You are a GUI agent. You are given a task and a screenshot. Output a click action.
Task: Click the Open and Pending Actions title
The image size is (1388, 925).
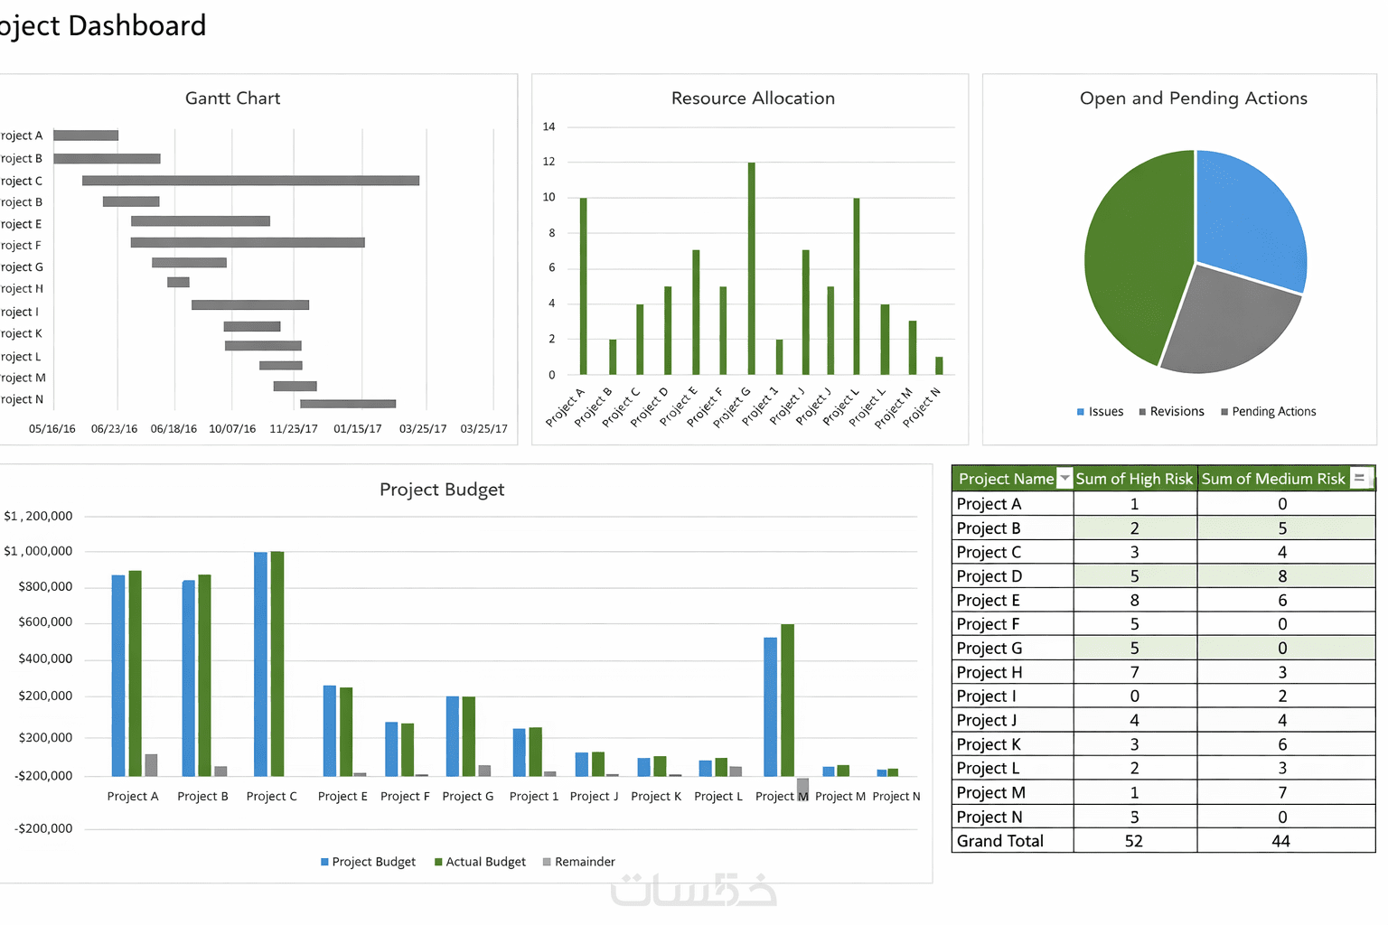(1194, 98)
